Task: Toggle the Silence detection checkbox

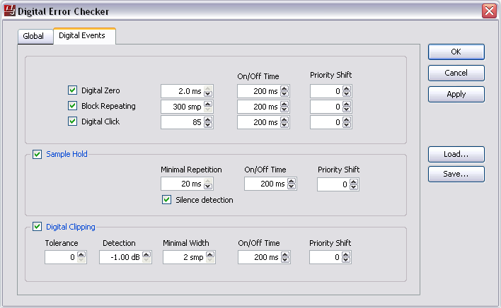Action: pos(167,200)
